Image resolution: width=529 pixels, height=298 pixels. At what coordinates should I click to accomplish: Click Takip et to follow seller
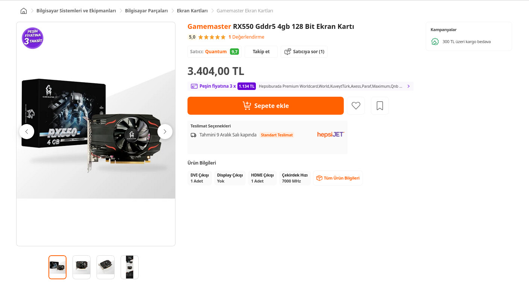coord(261,52)
